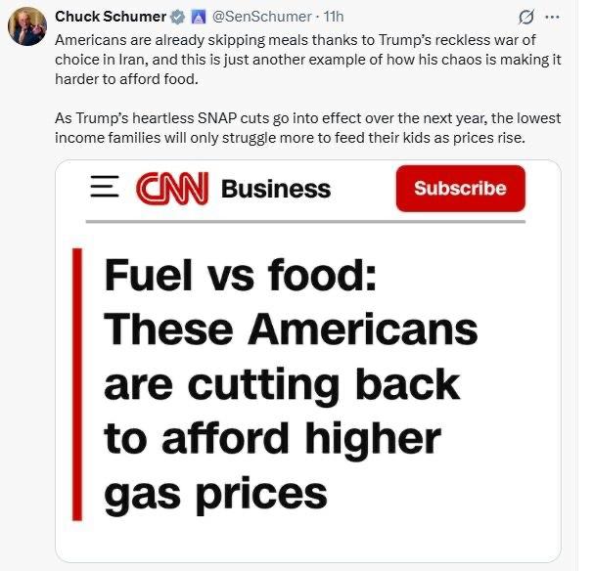Open the Chuck Schumer display name link
The image size is (593, 571).
111,17
